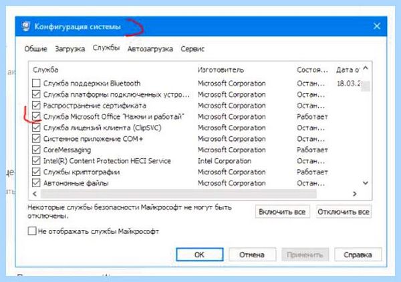Click the Работает status of Microsoft Office service
This screenshot has height=282, width=401.
[312, 116]
